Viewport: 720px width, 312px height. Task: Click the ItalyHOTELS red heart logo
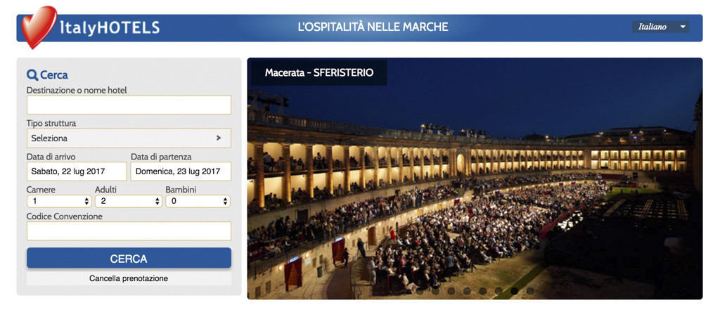coord(39,27)
